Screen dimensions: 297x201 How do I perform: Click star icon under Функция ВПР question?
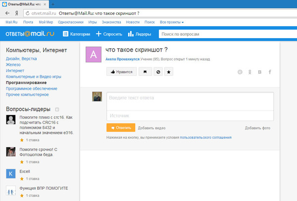tap(22, 196)
